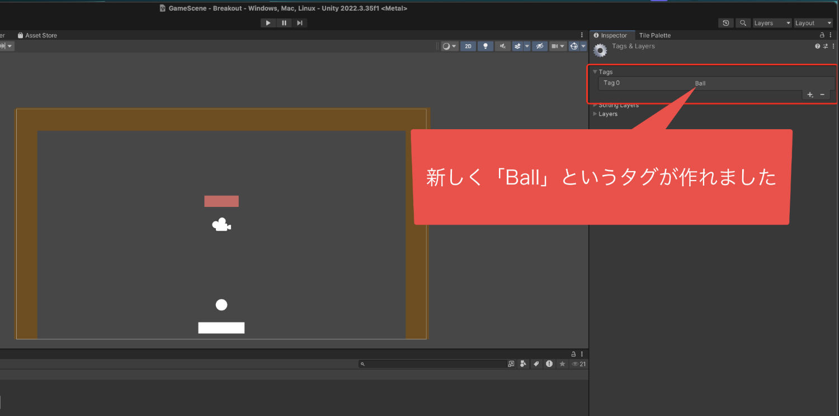Image resolution: width=839 pixels, height=416 pixels.
Task: Open the Scene camera settings dropdown
Action: pos(558,46)
